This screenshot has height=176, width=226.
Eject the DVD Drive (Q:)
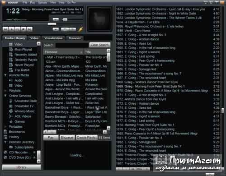tap(34, 157)
